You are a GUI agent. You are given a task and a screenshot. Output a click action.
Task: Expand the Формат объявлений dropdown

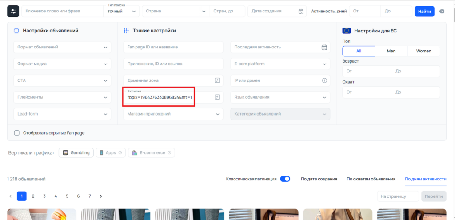coord(62,47)
